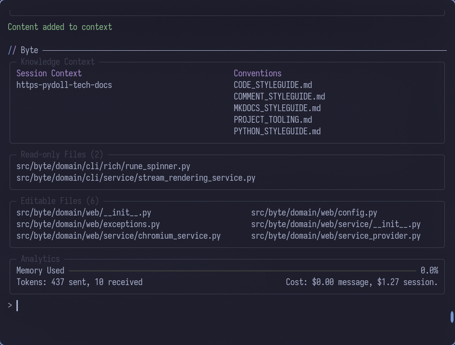Open chromium_service.py editable file

(x=118, y=235)
